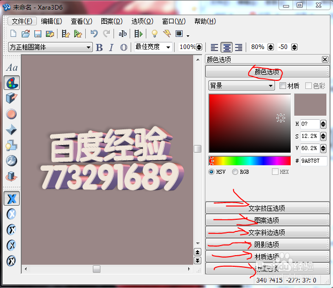Select the RGB radio button
Image resolution: width=333 pixels, height=288 pixels.
pyautogui.click(x=235, y=172)
